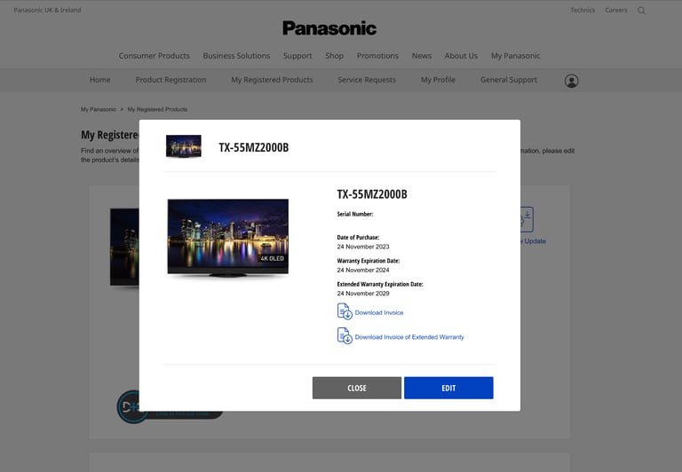The width and height of the screenshot is (682, 472).
Task: Click the Download Invoice document icon
Action: (x=345, y=311)
